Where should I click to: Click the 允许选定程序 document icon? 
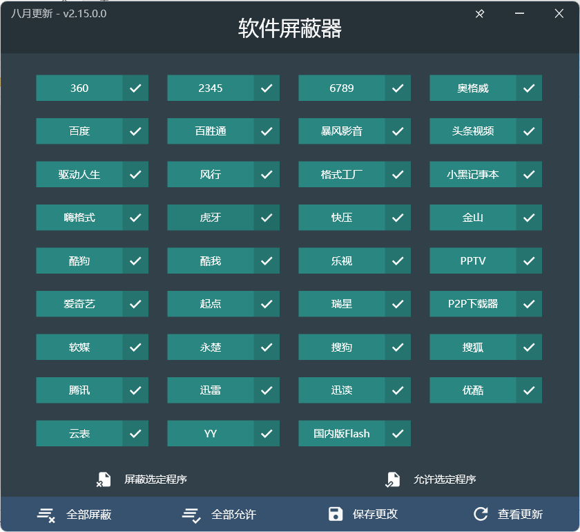pyautogui.click(x=394, y=478)
